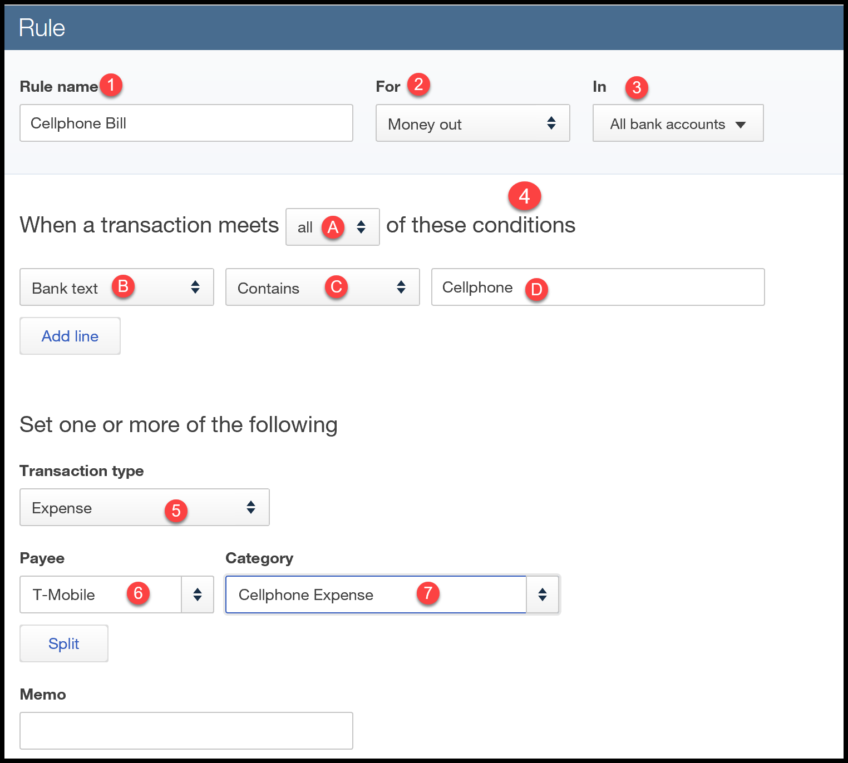Click the condition value field containing Cellphone
Image resolution: width=848 pixels, height=763 pixels.
click(x=598, y=287)
